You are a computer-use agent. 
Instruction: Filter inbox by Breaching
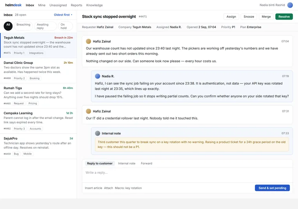point(24,26)
